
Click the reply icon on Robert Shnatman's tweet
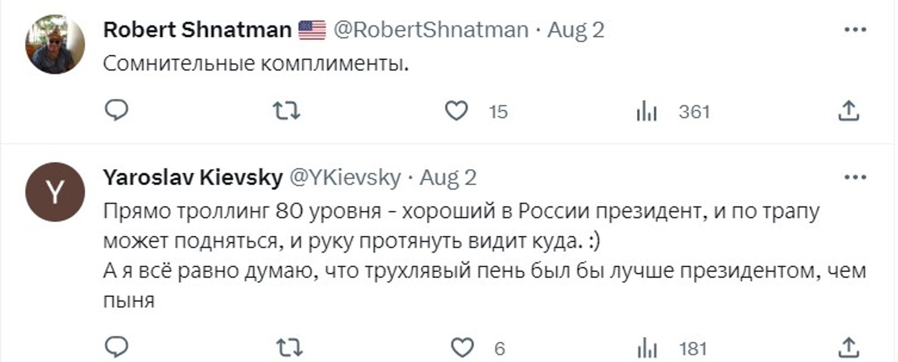[118, 110]
